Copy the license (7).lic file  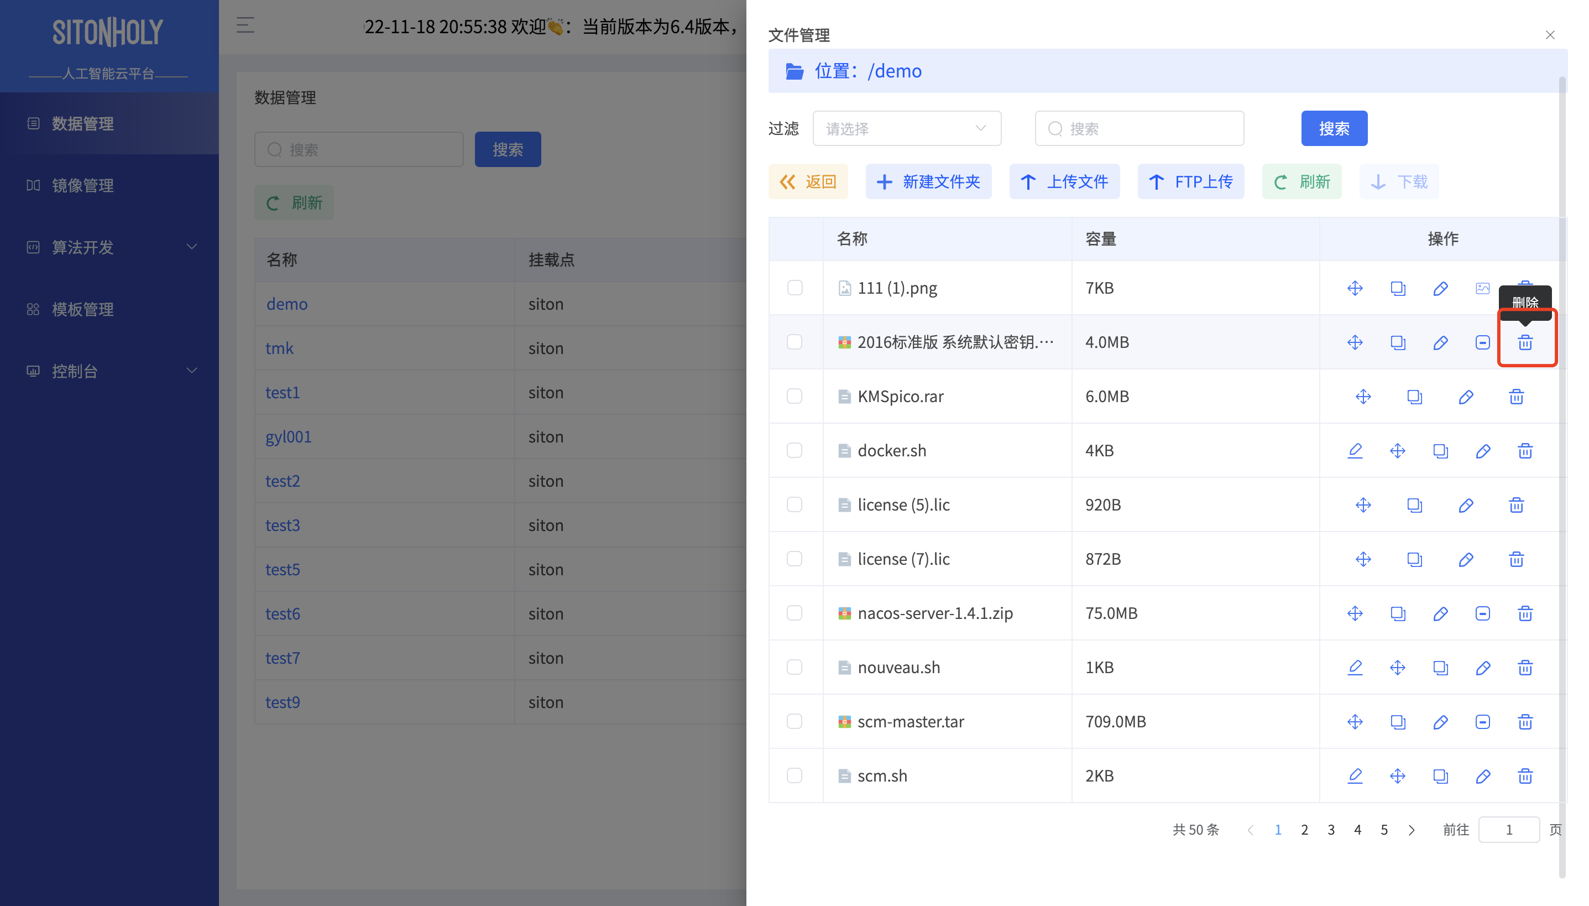click(x=1414, y=559)
